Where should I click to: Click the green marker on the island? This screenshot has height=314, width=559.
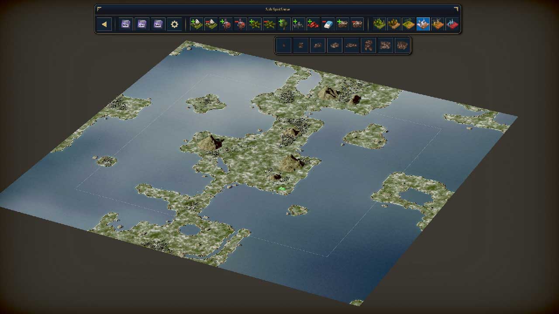(282, 188)
